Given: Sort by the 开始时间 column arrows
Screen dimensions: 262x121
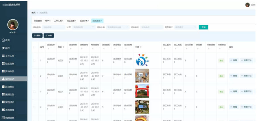Looking at the screenshot, I should tap(82, 49).
